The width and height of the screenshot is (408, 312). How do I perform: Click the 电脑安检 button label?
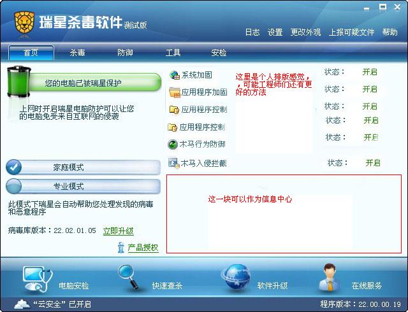[x=74, y=286]
